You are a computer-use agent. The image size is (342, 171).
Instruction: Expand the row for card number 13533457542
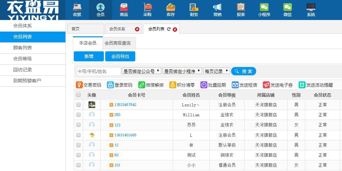pos(111,105)
